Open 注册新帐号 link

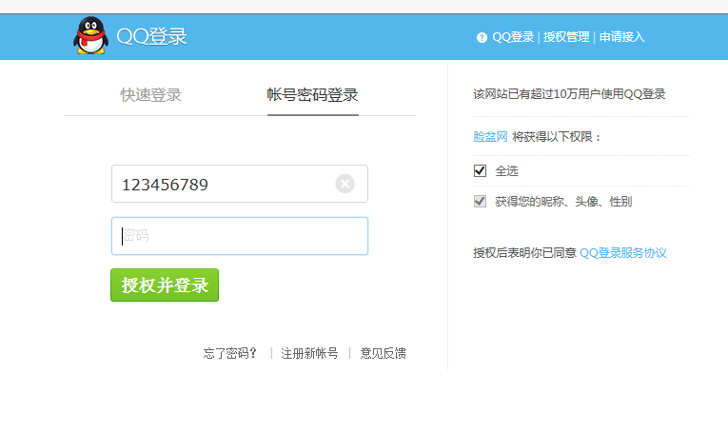(309, 354)
